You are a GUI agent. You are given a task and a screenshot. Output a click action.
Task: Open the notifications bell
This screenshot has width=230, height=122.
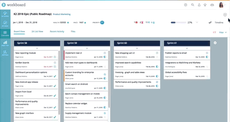(199, 5)
